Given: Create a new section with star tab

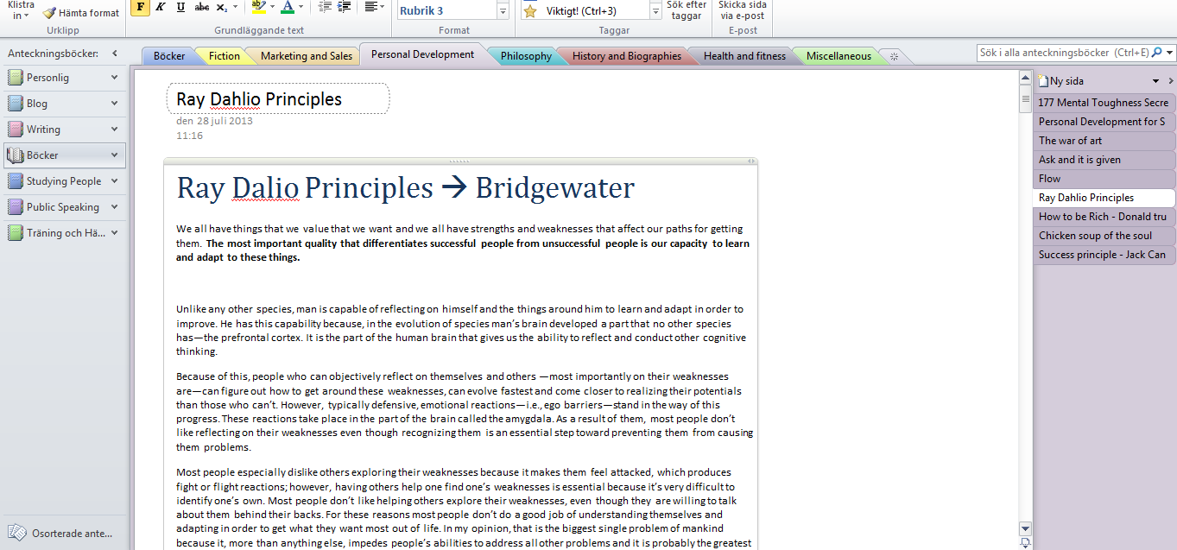Looking at the screenshot, I should (x=894, y=56).
